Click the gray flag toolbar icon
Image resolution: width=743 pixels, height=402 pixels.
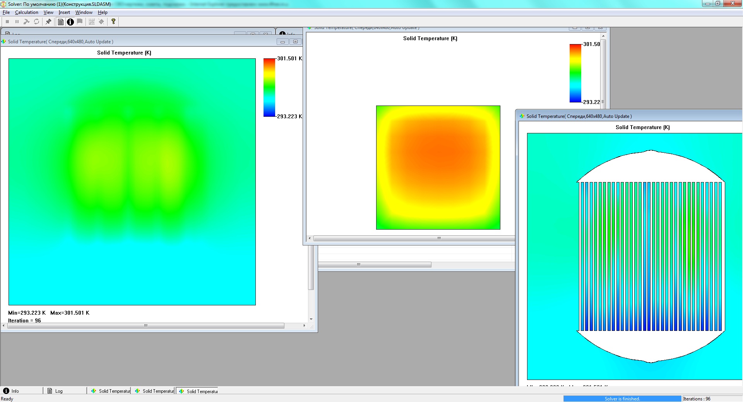click(x=80, y=22)
